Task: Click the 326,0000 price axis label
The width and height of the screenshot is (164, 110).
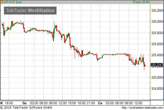Action: (157, 22)
